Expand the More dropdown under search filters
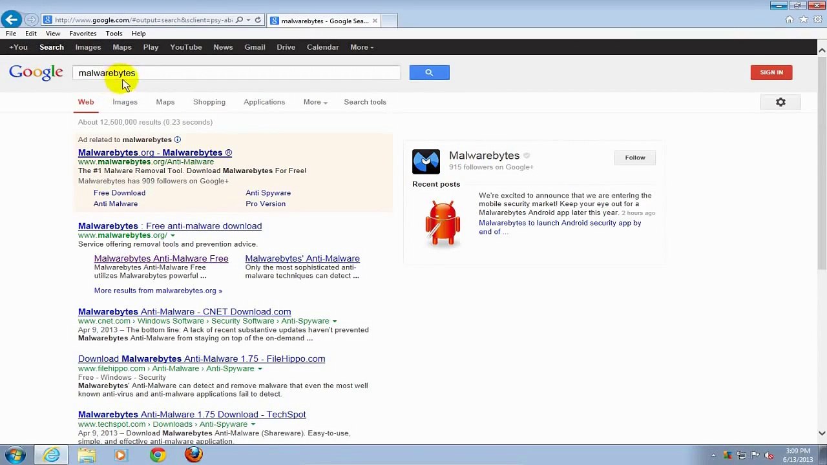Viewport: 827px width, 465px height. tap(315, 102)
